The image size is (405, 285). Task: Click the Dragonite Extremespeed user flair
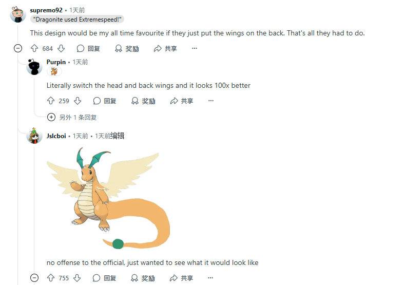pyautogui.click(x=77, y=20)
